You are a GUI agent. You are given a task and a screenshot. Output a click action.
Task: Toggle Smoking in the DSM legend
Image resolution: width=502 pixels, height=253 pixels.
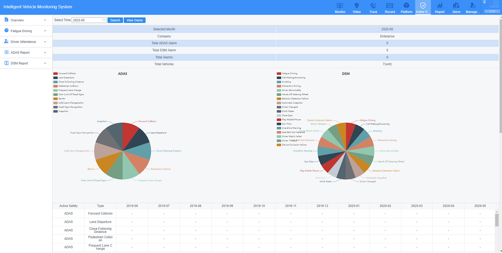(x=284, y=82)
